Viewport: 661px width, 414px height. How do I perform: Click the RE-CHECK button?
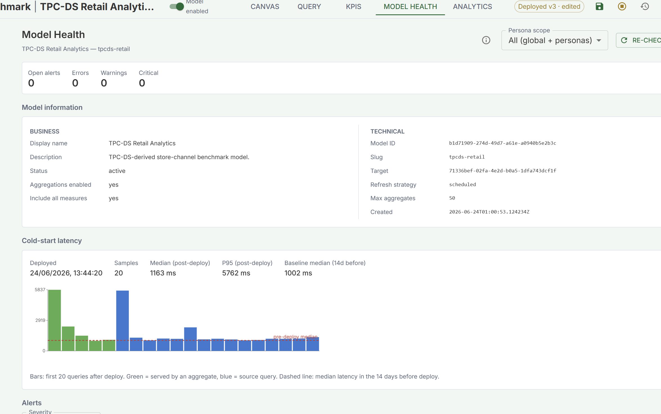pyautogui.click(x=639, y=40)
